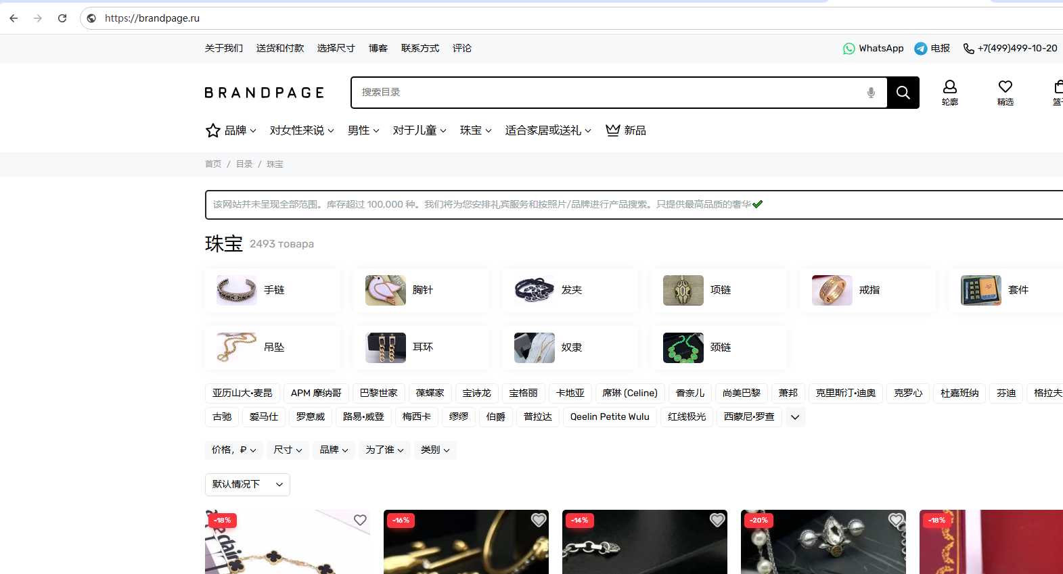Reload the page with the refresh icon

pyautogui.click(x=62, y=18)
